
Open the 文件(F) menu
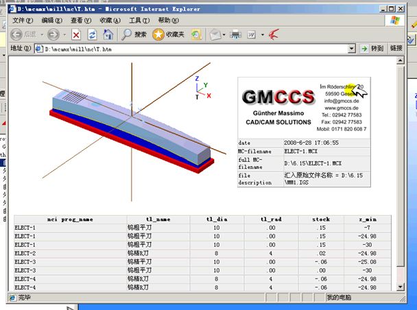tap(23, 20)
